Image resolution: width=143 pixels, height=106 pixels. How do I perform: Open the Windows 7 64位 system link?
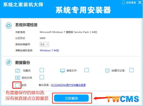[49, 50]
